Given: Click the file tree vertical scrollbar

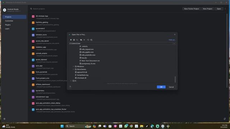Looking at the screenshot, I should [x=175, y=80].
